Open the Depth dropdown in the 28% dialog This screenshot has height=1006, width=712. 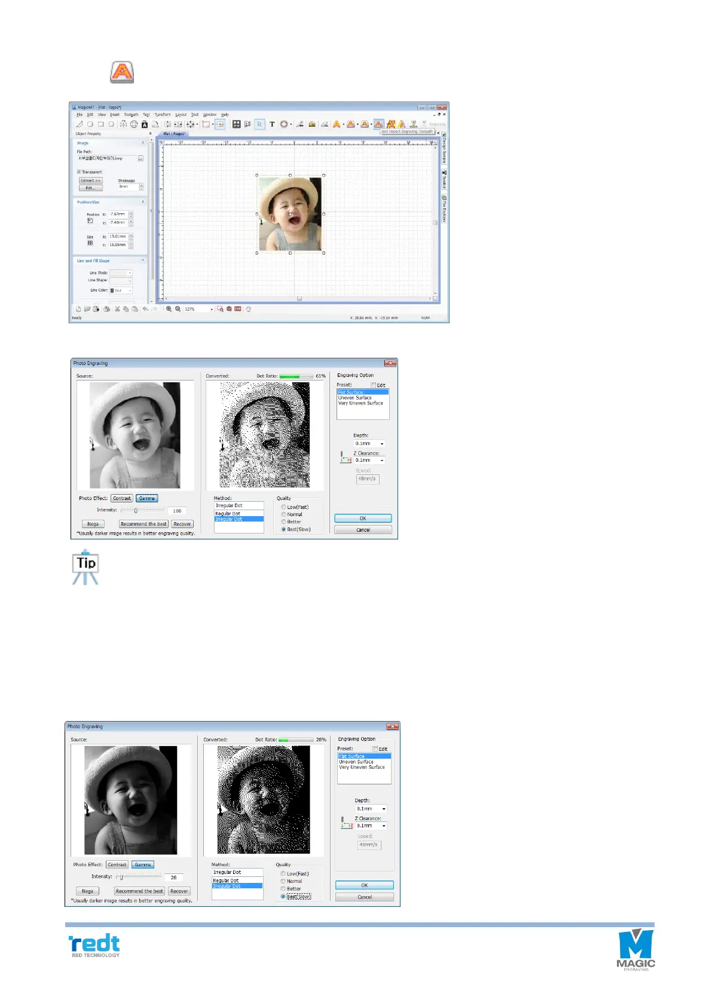pos(384,809)
